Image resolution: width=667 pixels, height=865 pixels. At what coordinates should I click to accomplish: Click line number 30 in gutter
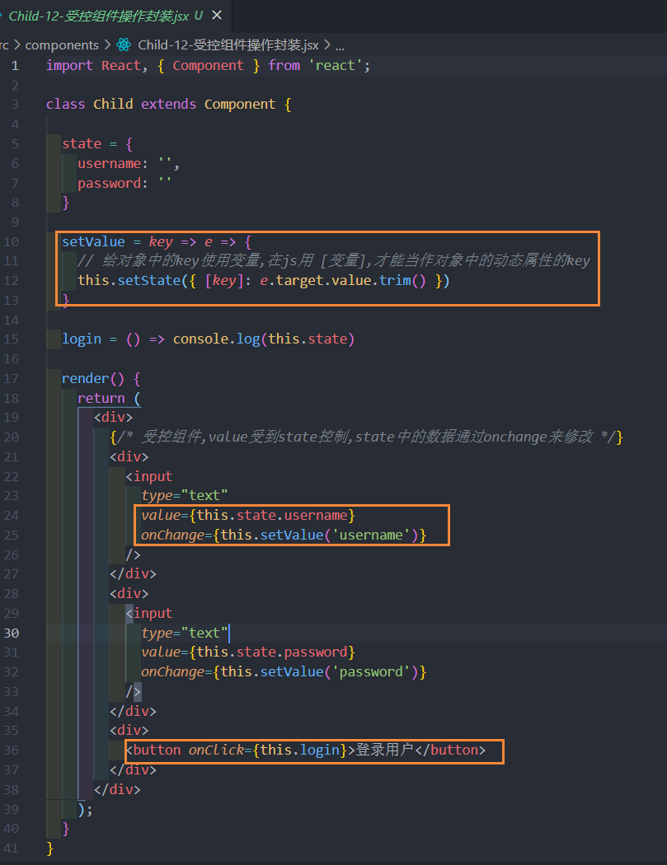tap(12, 633)
